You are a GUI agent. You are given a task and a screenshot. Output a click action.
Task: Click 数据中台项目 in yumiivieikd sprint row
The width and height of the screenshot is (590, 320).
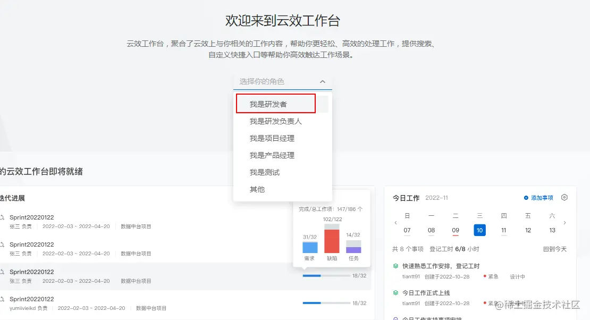coord(151,308)
